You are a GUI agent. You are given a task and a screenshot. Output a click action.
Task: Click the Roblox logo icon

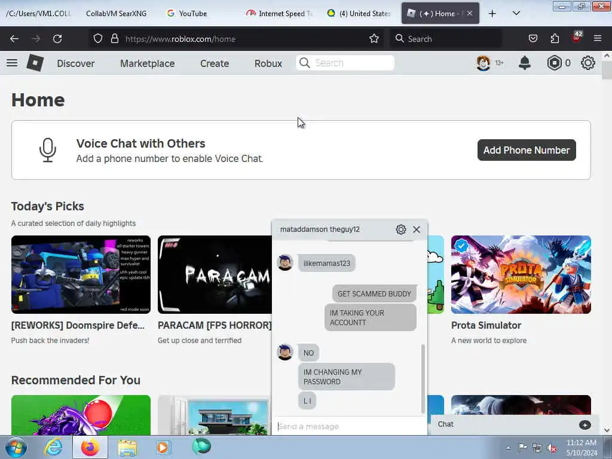pyautogui.click(x=35, y=63)
